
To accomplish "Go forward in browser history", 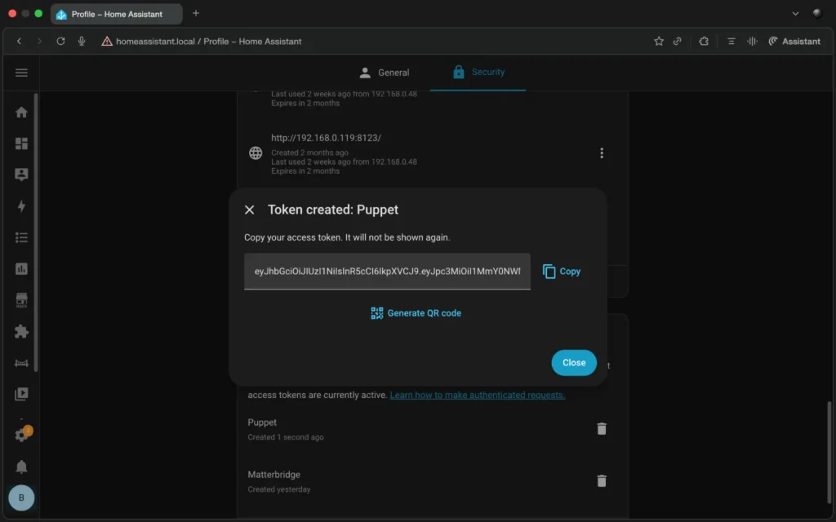I will tap(39, 41).
